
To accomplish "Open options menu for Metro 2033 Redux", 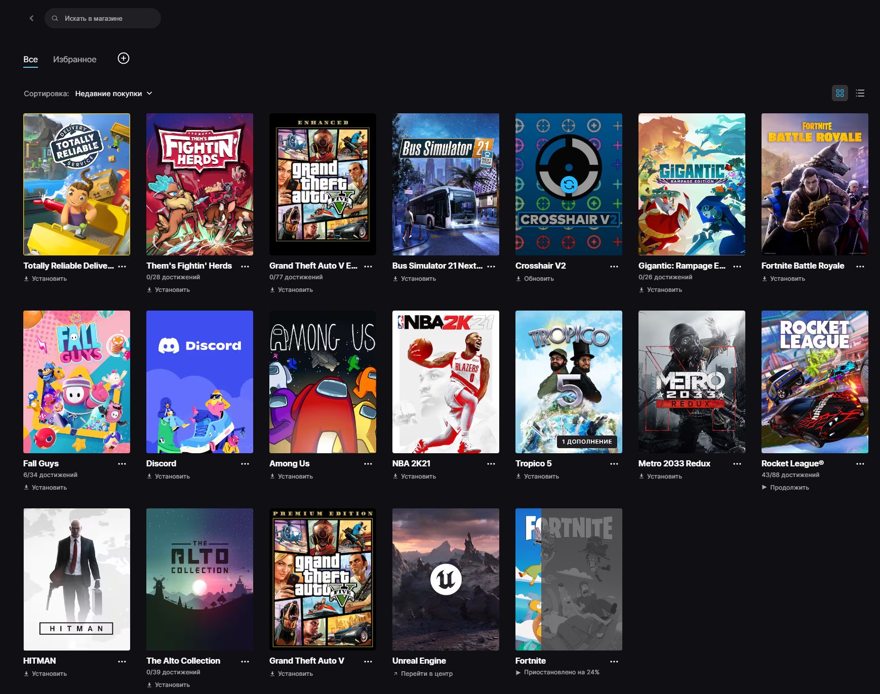I will 737,464.
